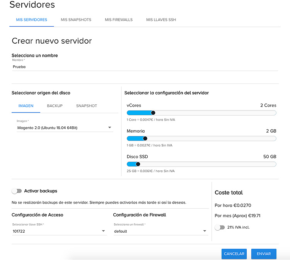Click the Por mes (Aprox) €19.71 text
This screenshot has width=290, height=260.
point(237,216)
